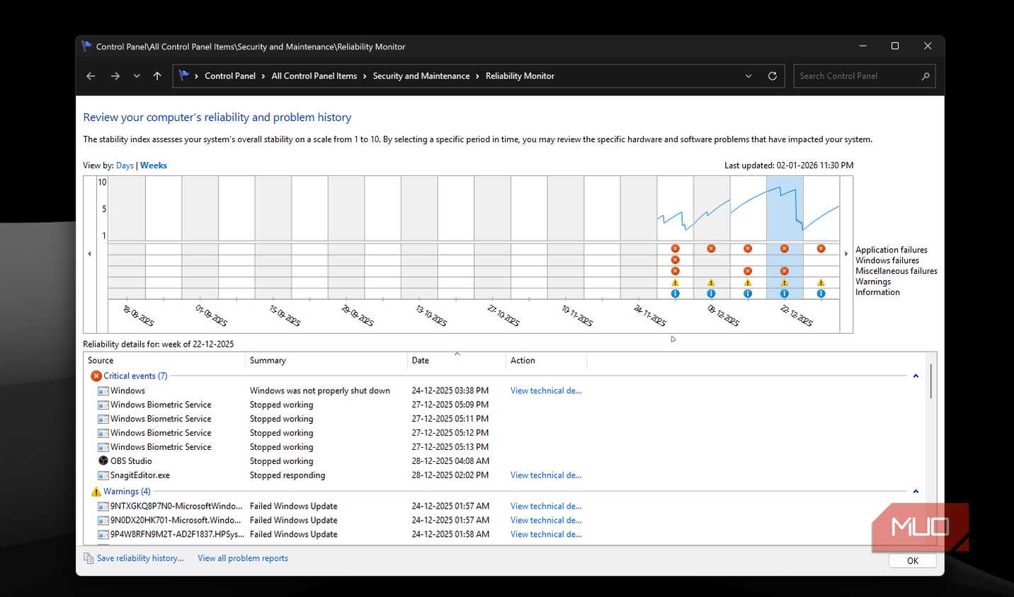
Task: Go back with the Back arrow
Action: coord(91,76)
